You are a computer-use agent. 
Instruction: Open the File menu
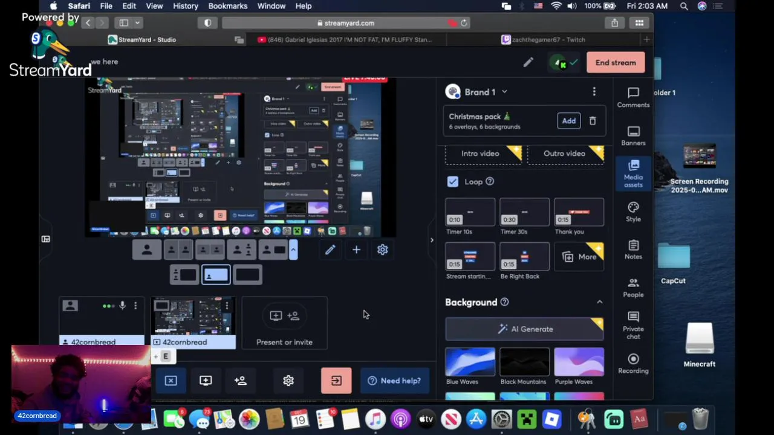[x=106, y=6]
